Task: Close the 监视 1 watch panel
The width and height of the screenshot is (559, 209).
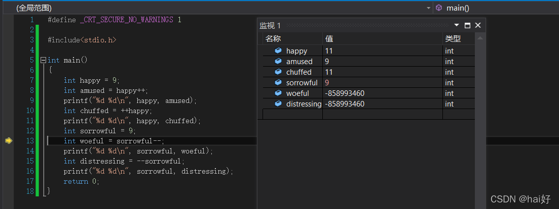Action: pyautogui.click(x=477, y=25)
